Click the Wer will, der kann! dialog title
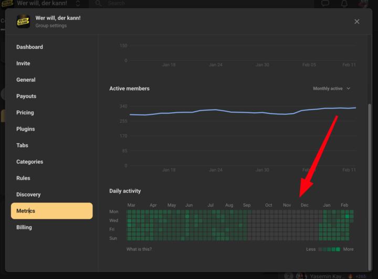The image size is (378, 279). [x=58, y=18]
